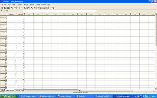Toggle the Value Labels toolbar icon
157x98 pixels.
click(x=51, y=8)
